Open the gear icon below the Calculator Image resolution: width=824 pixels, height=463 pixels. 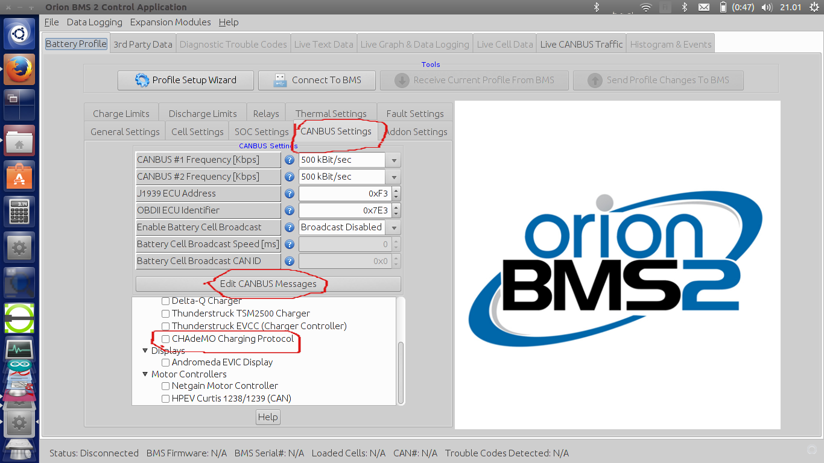[19, 247]
